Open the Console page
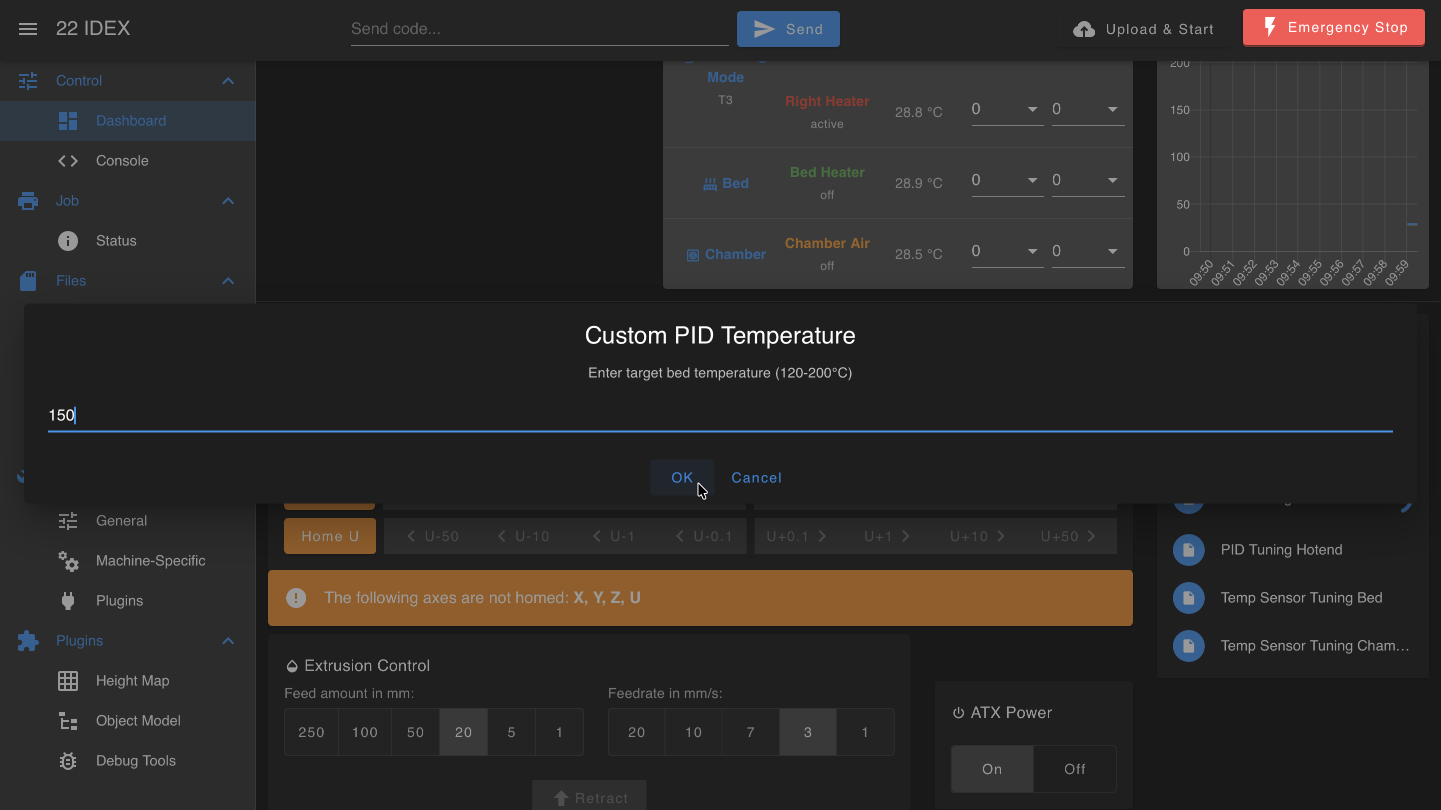The width and height of the screenshot is (1441, 810). [128, 161]
